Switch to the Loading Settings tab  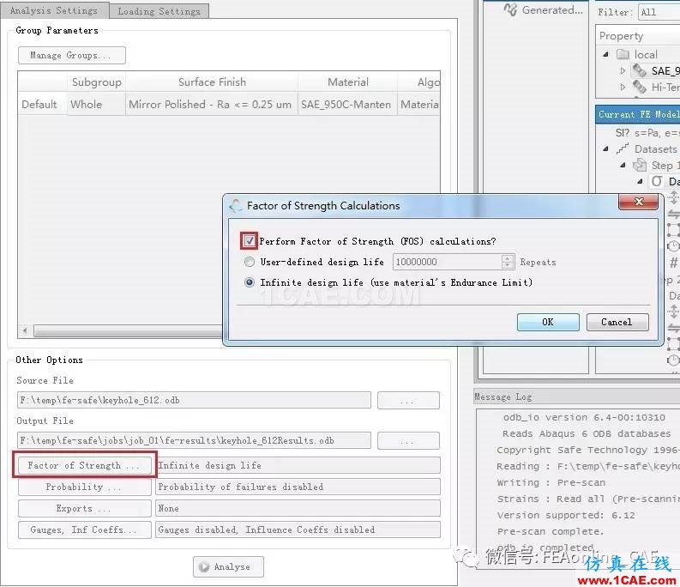[x=159, y=11]
